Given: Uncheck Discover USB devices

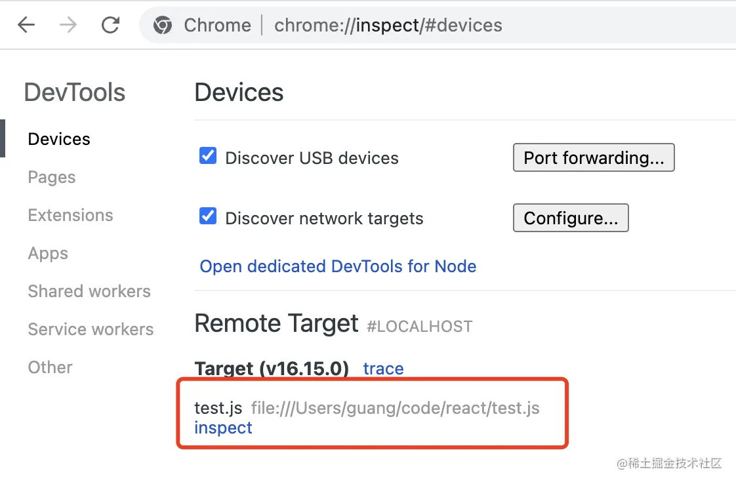Looking at the screenshot, I should click(x=208, y=157).
